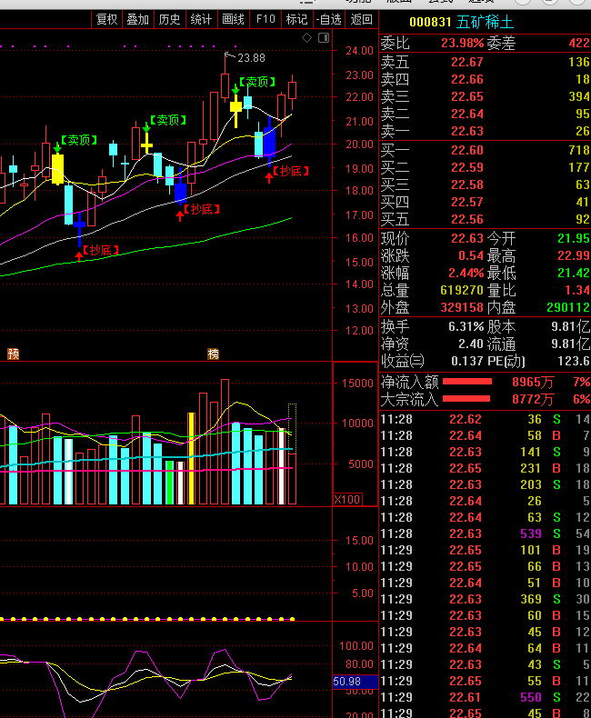
Task: Select the 卖四 22.66 order row
Action: point(486,79)
